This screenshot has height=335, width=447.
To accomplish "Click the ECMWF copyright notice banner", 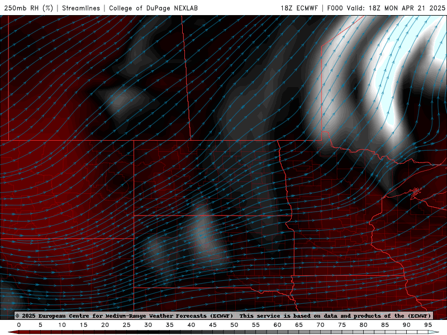I will tap(223, 315).
